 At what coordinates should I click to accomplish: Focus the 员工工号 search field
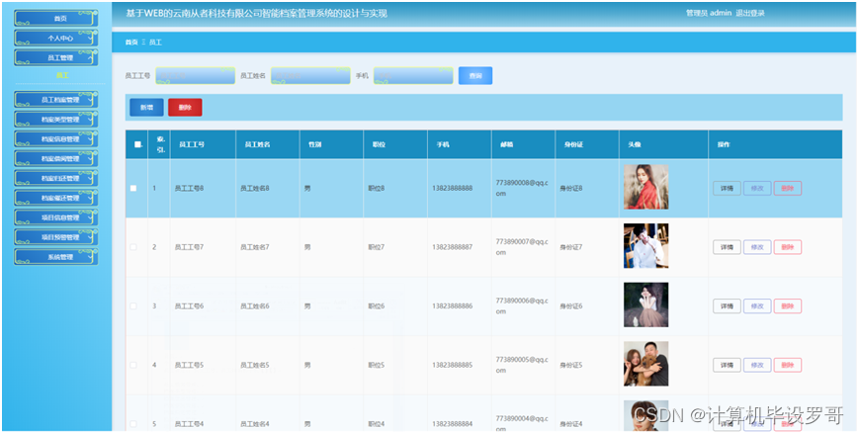196,75
